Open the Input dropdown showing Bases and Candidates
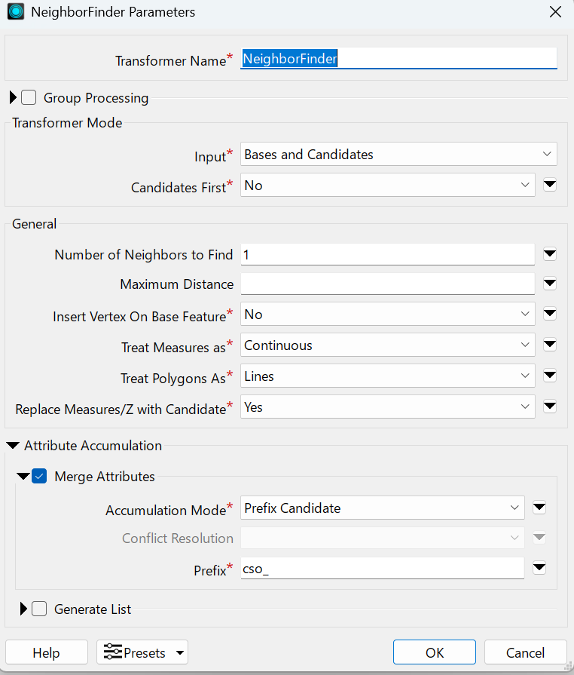Image resolution: width=574 pixels, height=675 pixels. pyautogui.click(x=398, y=154)
